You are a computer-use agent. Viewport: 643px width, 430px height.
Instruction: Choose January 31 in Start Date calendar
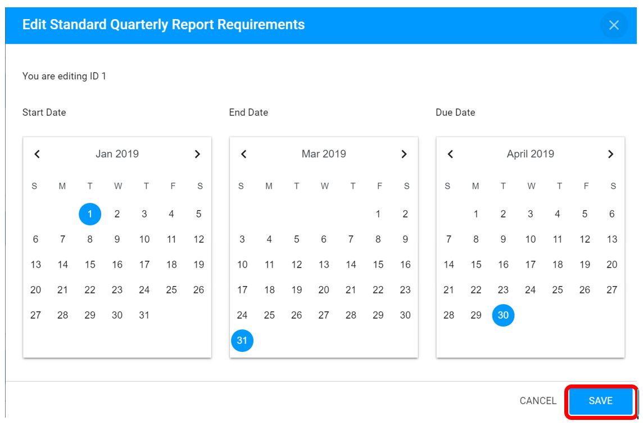click(144, 315)
